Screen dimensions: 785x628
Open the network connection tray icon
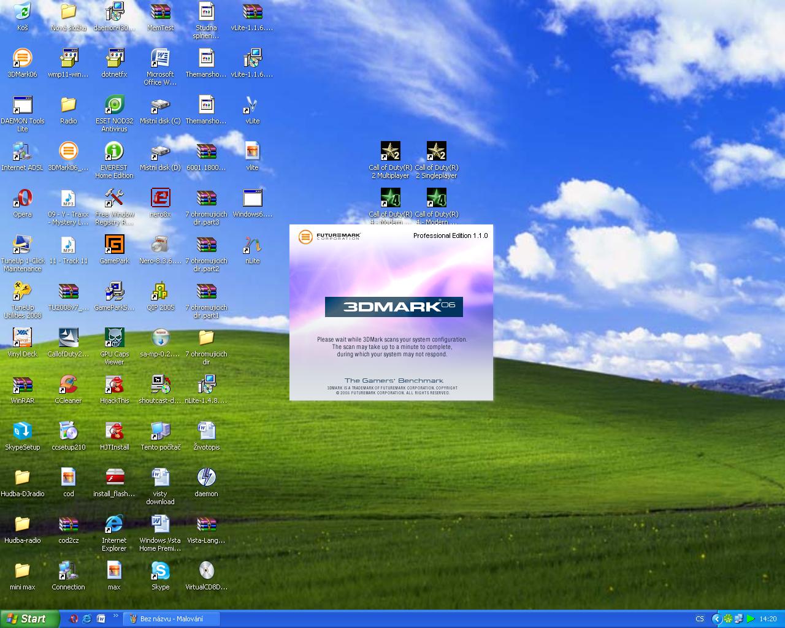coord(739,619)
